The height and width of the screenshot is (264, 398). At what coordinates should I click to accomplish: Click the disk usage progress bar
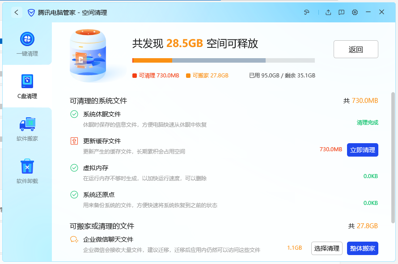[223, 60]
